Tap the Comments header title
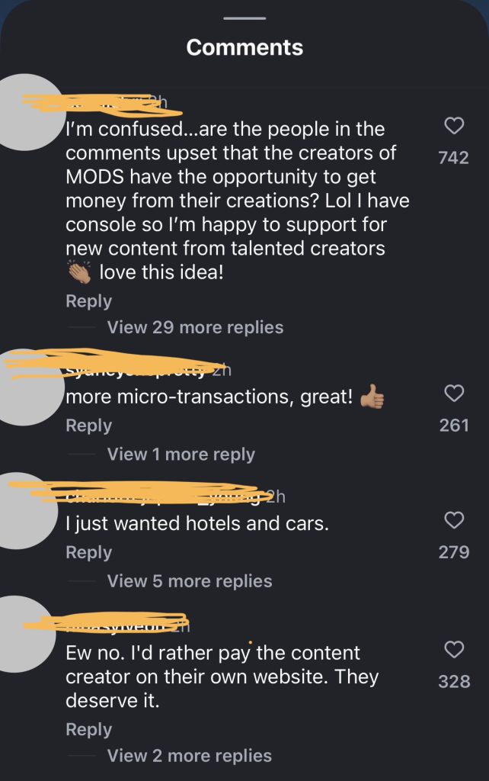Image resolution: width=489 pixels, height=781 pixels. point(244,48)
